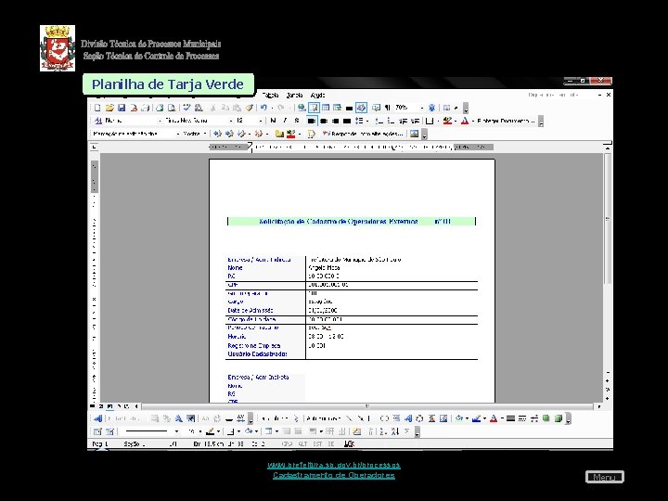Click the Open folder icon
668x501 pixels.
point(109,108)
